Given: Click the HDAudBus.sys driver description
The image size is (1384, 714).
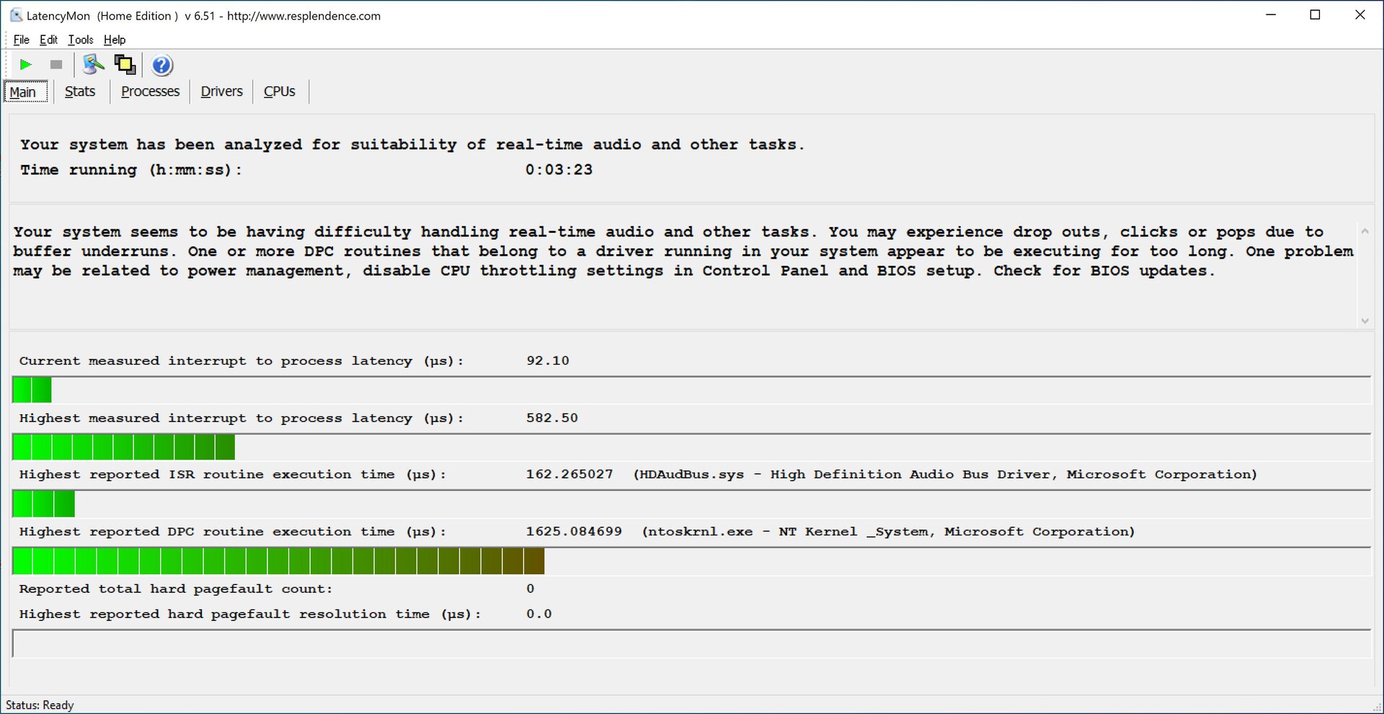Looking at the screenshot, I should (945, 475).
